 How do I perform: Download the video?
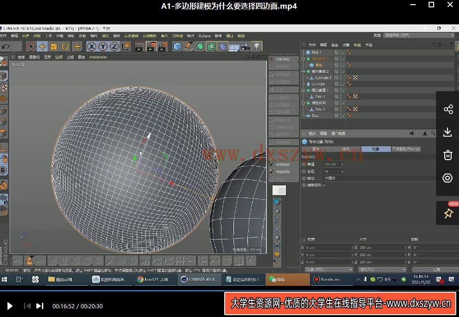point(447,132)
